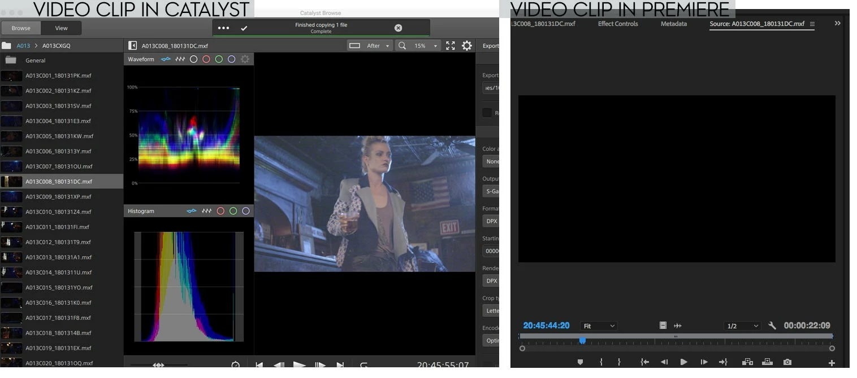Screen dimensions: 857x378
Task: Select clip A013C012_180131T9.mxf
Action: click(x=62, y=242)
